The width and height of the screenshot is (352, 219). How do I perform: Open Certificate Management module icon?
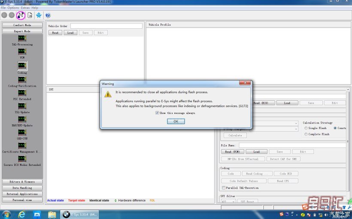click(22, 145)
